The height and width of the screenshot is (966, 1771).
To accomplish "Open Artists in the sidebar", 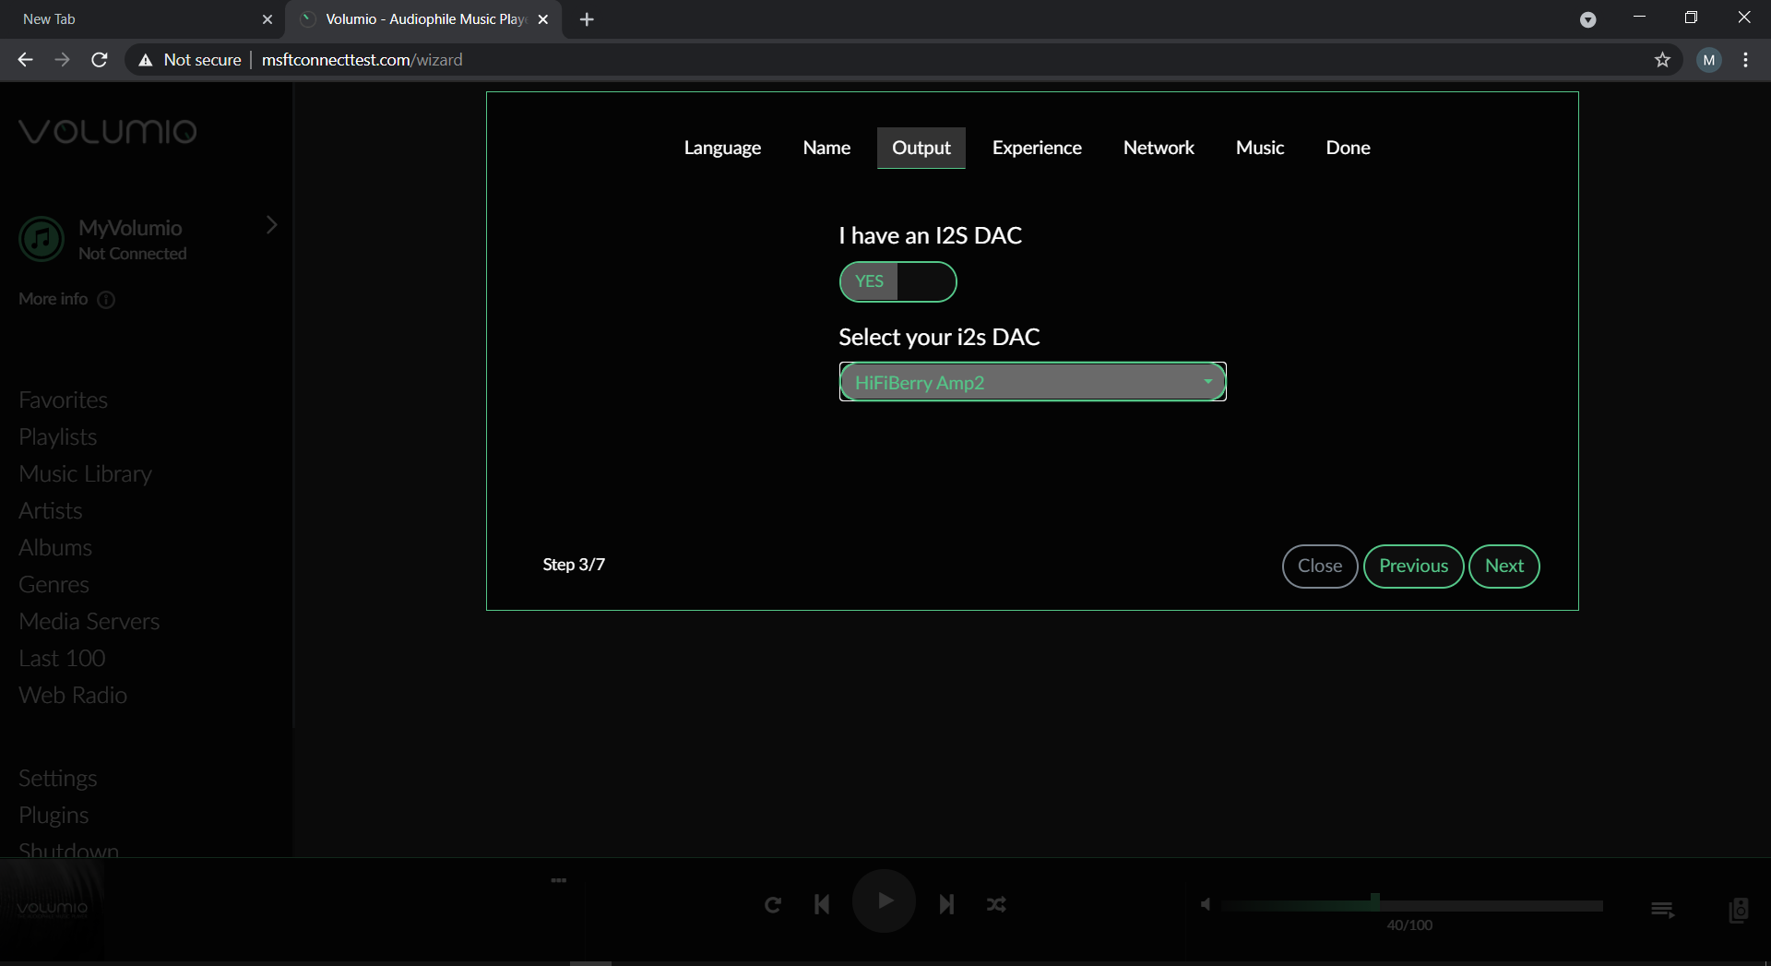I will 51,510.
